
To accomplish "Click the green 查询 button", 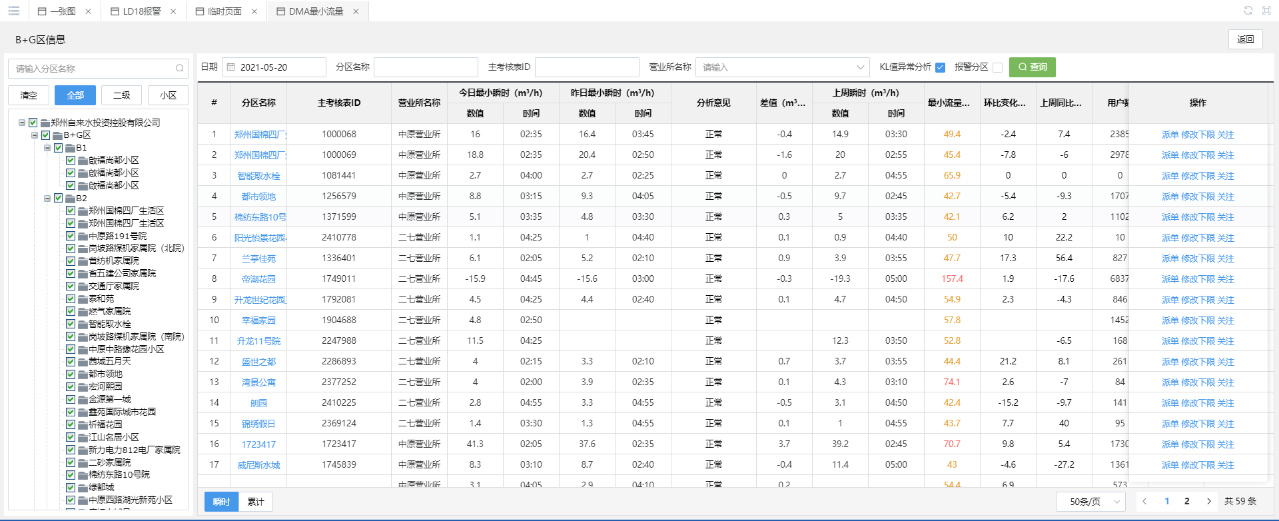I will (1032, 67).
